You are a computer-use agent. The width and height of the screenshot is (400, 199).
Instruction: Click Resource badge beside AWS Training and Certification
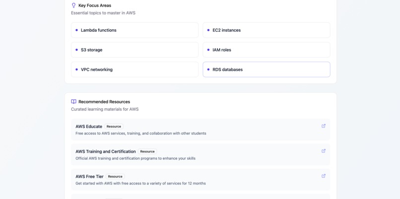coord(147,151)
